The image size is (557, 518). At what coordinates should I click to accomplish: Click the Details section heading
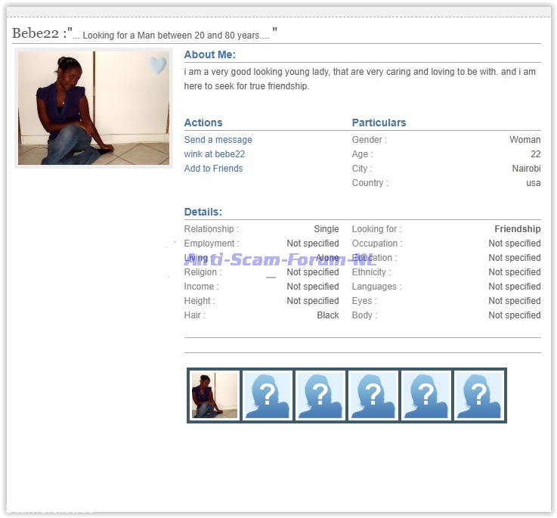(203, 212)
